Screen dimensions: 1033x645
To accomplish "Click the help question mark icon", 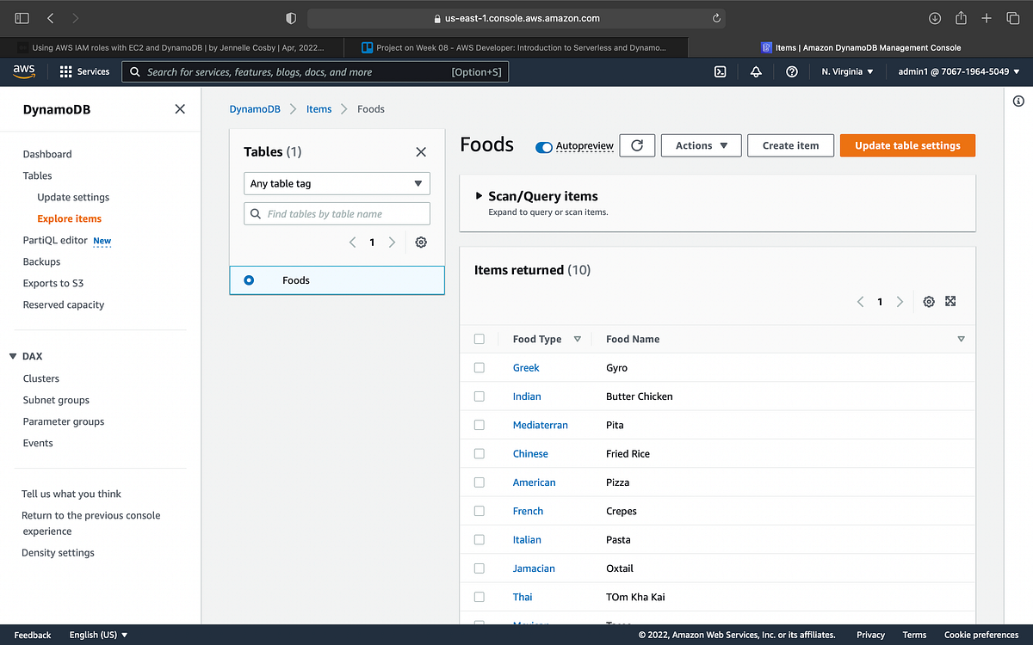I will point(792,71).
